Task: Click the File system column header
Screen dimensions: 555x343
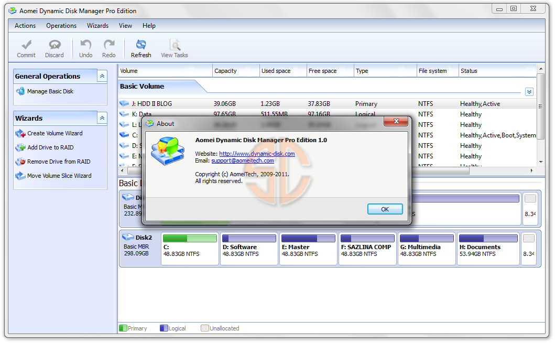Action: coord(438,71)
